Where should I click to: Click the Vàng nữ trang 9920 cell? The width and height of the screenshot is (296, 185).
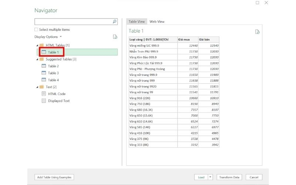pyautogui.click(x=153, y=87)
